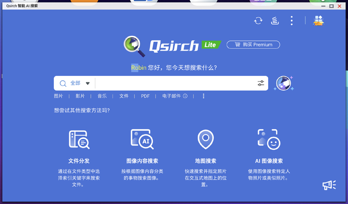Click the 购买 Premium button
The image size is (348, 204).
click(253, 44)
